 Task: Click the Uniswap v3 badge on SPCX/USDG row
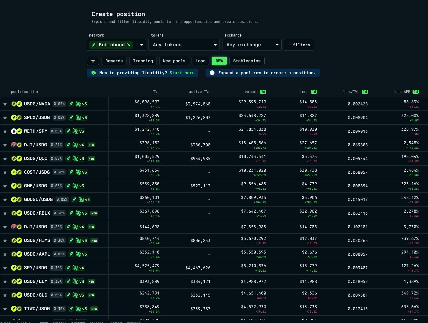click(x=81, y=118)
